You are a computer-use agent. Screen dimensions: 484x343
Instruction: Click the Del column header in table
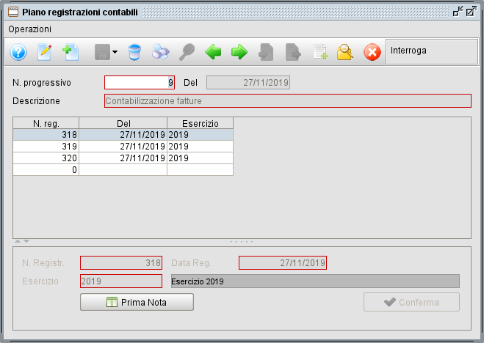(123, 123)
